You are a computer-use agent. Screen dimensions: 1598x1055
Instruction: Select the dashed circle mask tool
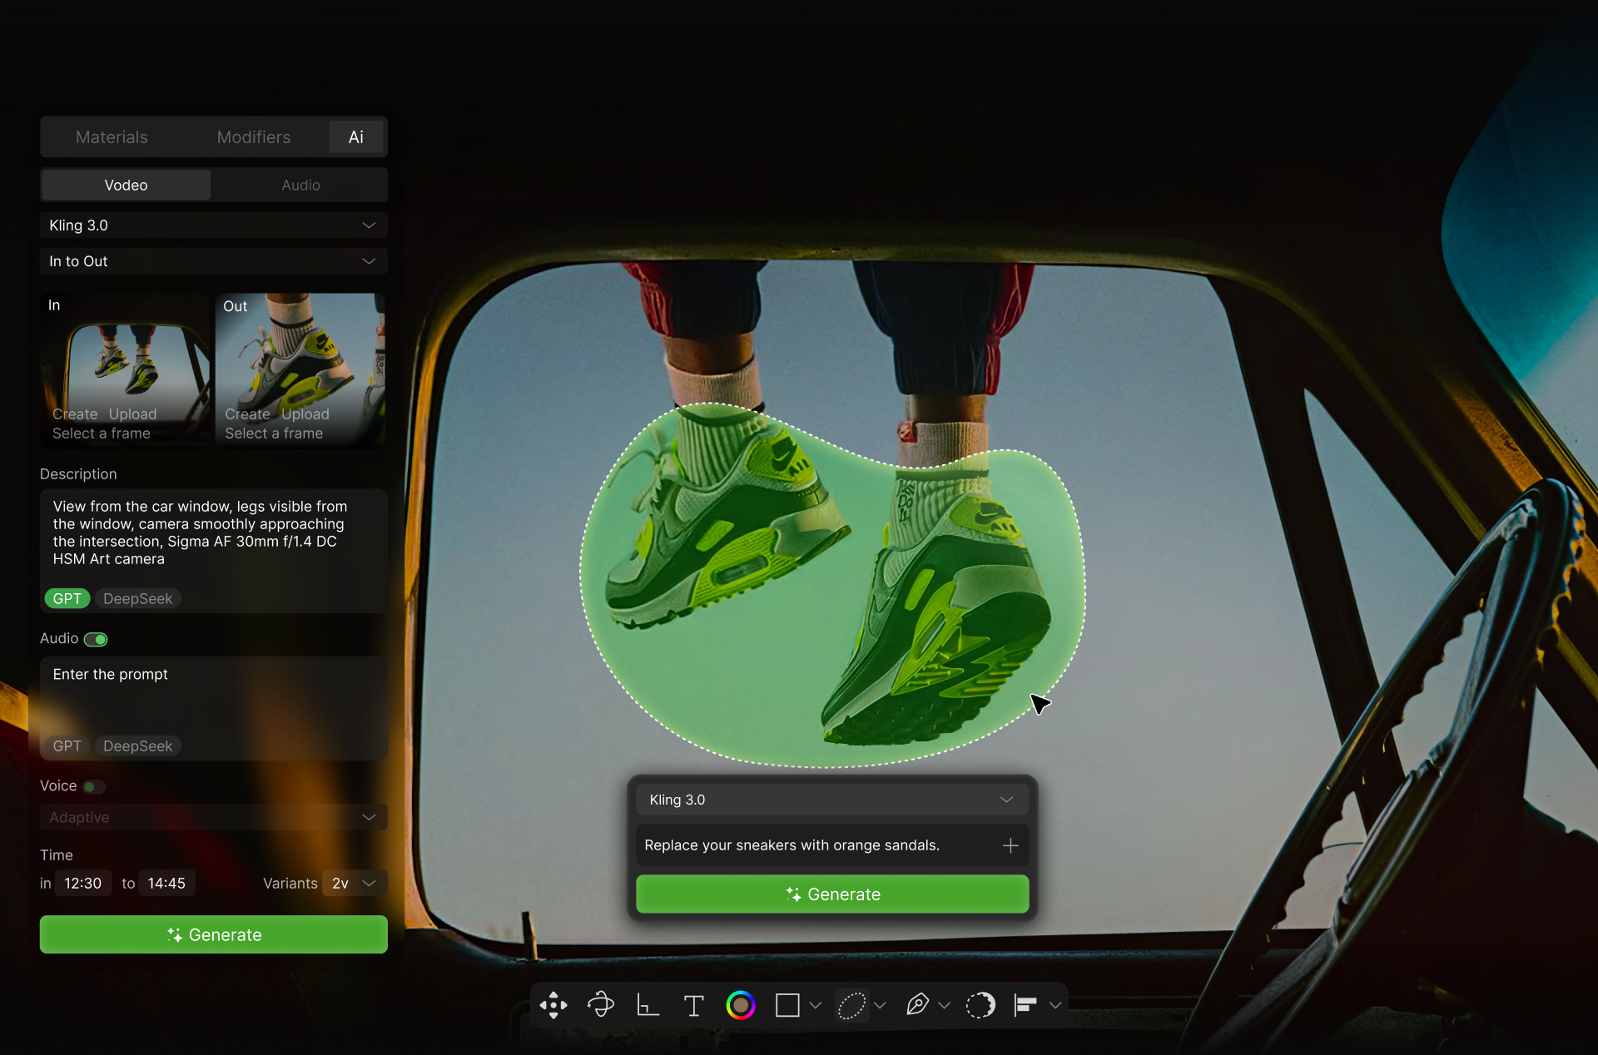point(980,1005)
